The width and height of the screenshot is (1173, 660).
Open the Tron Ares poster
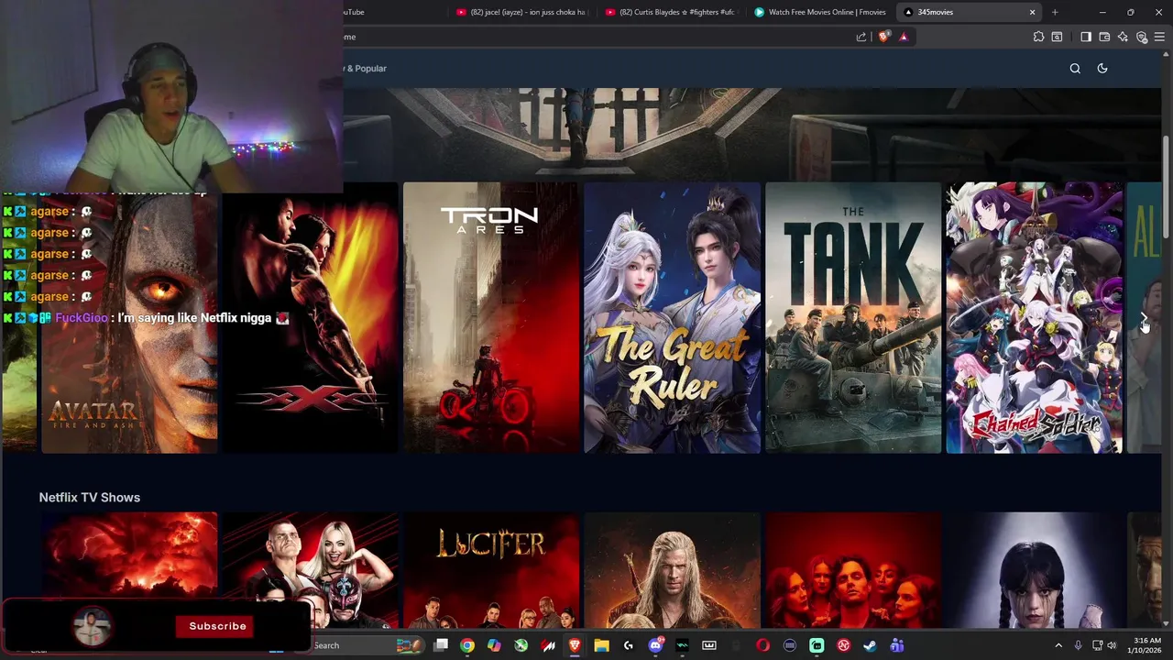pos(490,317)
